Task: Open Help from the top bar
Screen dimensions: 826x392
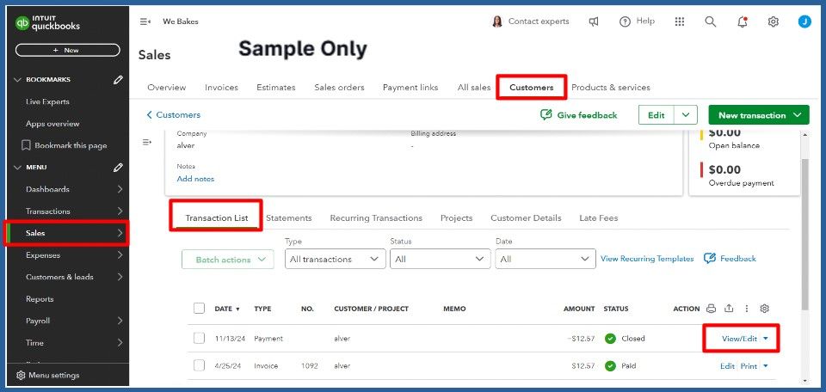Action: 637,21
